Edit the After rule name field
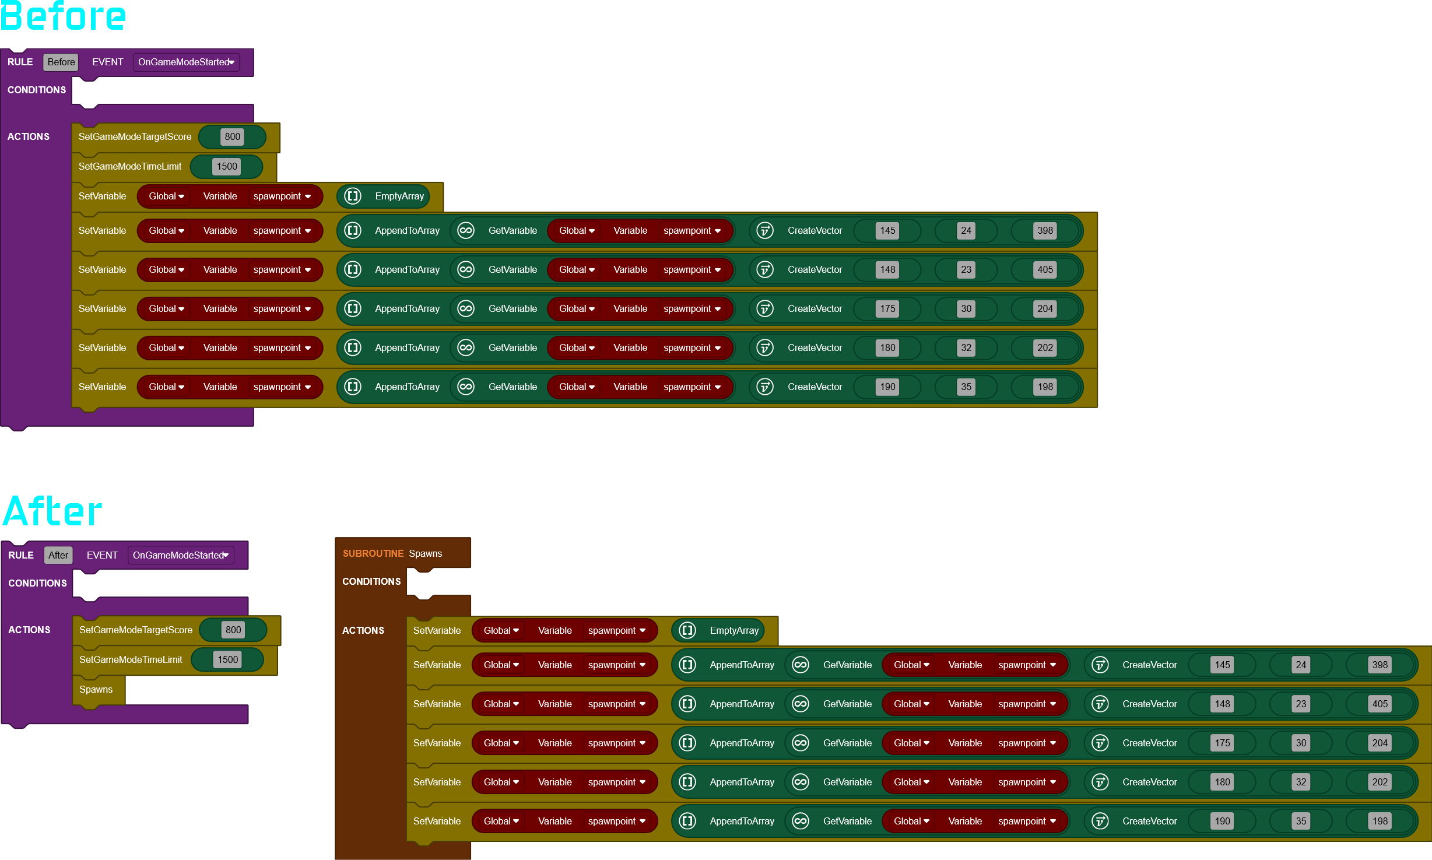The image size is (1432, 860). click(58, 555)
